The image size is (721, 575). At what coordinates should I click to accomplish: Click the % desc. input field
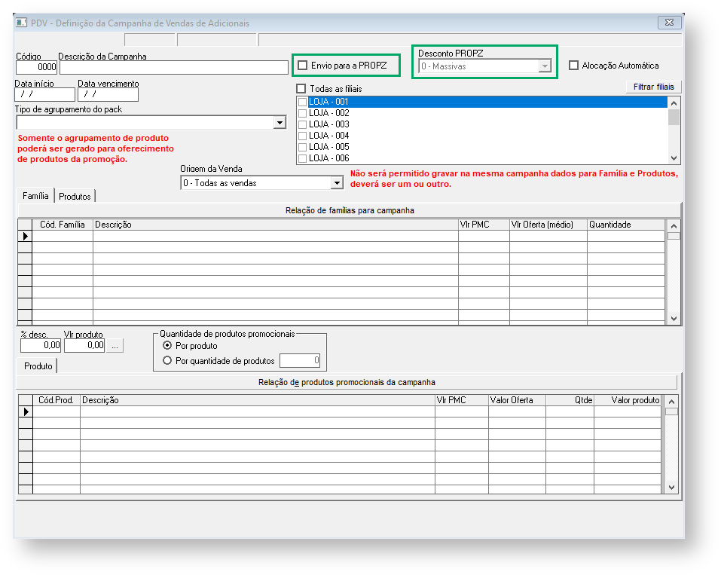(41, 345)
